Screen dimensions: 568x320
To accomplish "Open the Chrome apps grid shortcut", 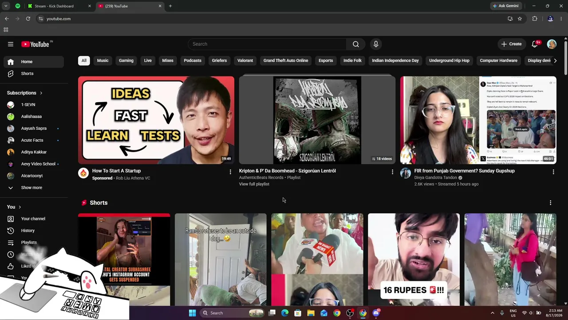I will click(6, 30).
